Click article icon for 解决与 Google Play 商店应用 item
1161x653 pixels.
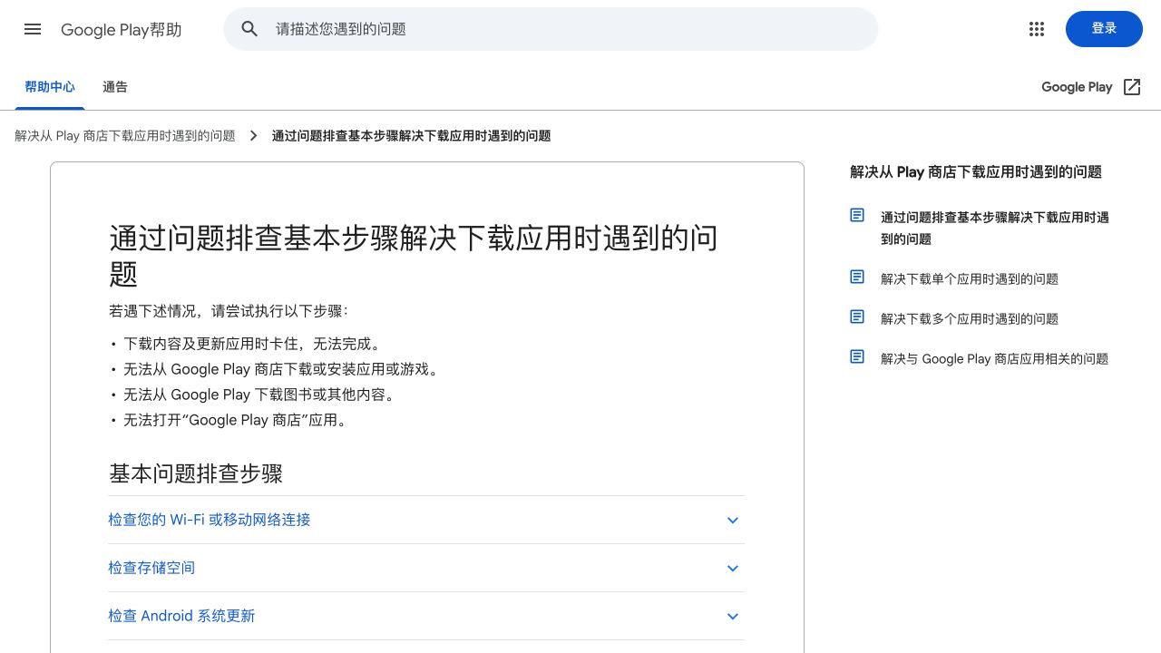(857, 356)
